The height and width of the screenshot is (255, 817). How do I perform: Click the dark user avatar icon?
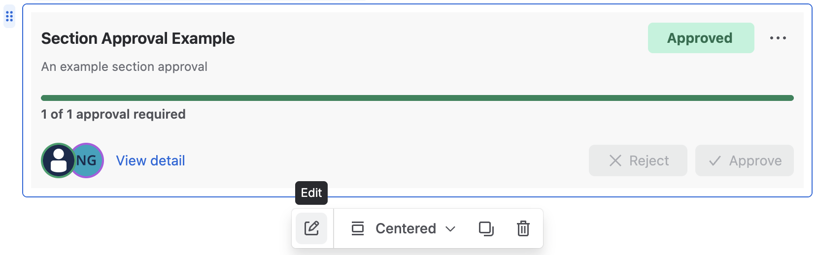coord(58,160)
